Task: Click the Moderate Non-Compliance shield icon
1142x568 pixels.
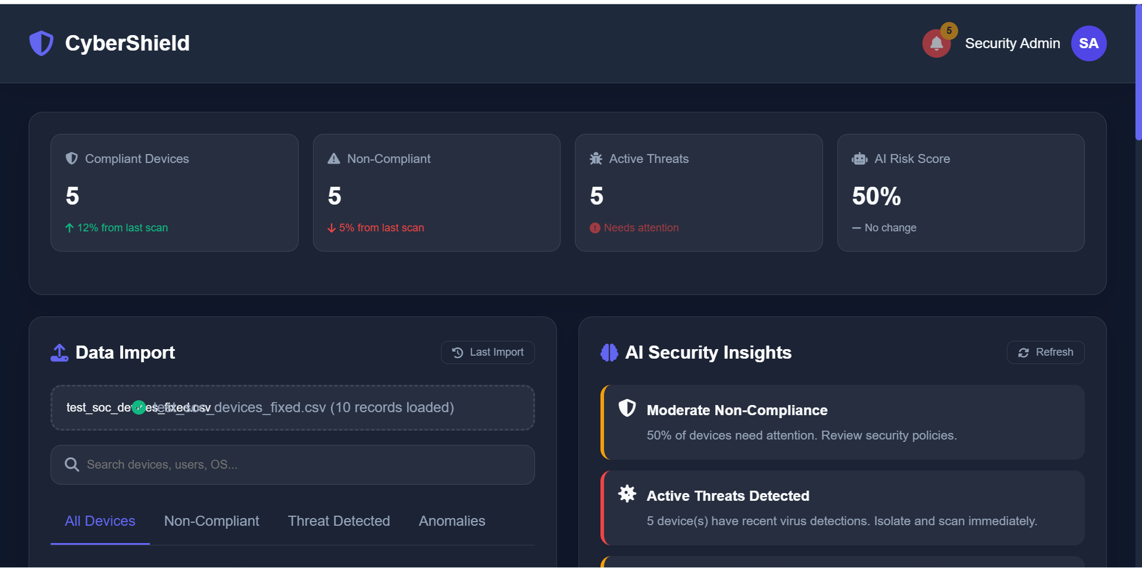Action: click(627, 408)
